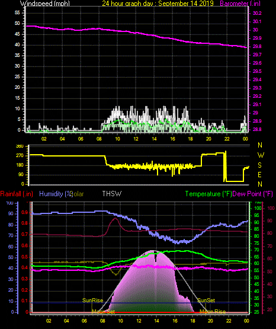
Task: Click the 270 degree label on wind direction axis
Action: point(20,156)
